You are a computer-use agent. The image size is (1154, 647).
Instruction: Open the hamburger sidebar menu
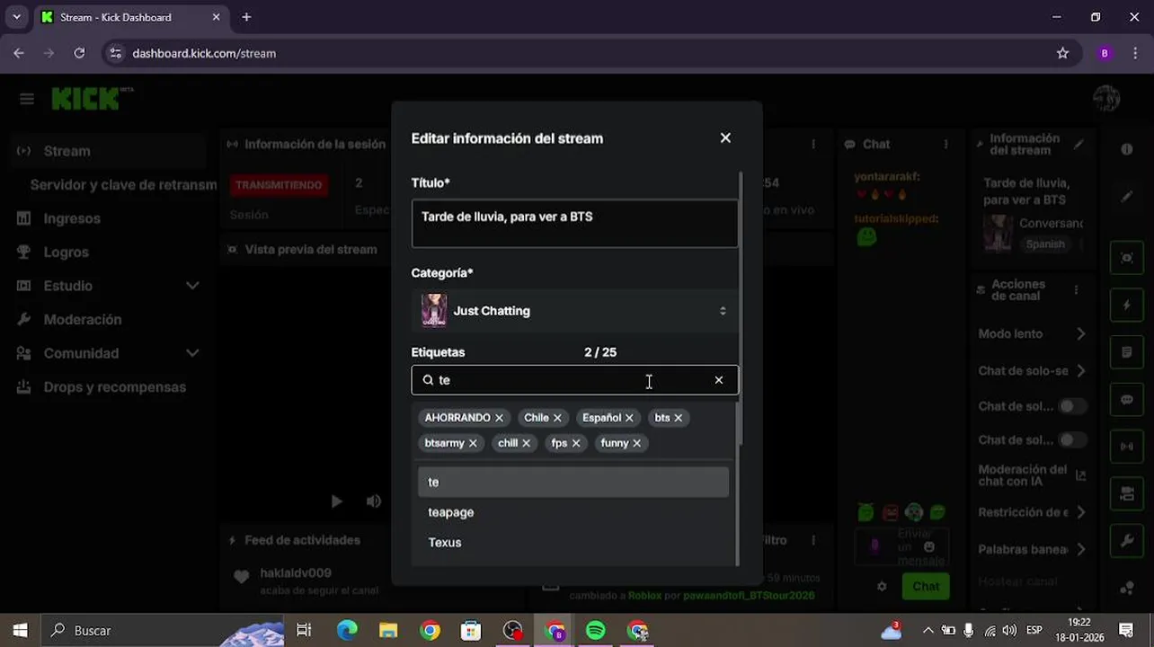point(27,99)
